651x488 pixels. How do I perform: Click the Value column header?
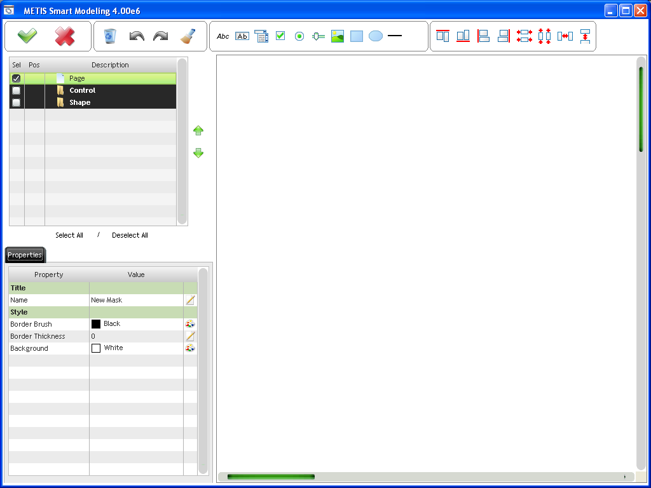pyautogui.click(x=136, y=274)
